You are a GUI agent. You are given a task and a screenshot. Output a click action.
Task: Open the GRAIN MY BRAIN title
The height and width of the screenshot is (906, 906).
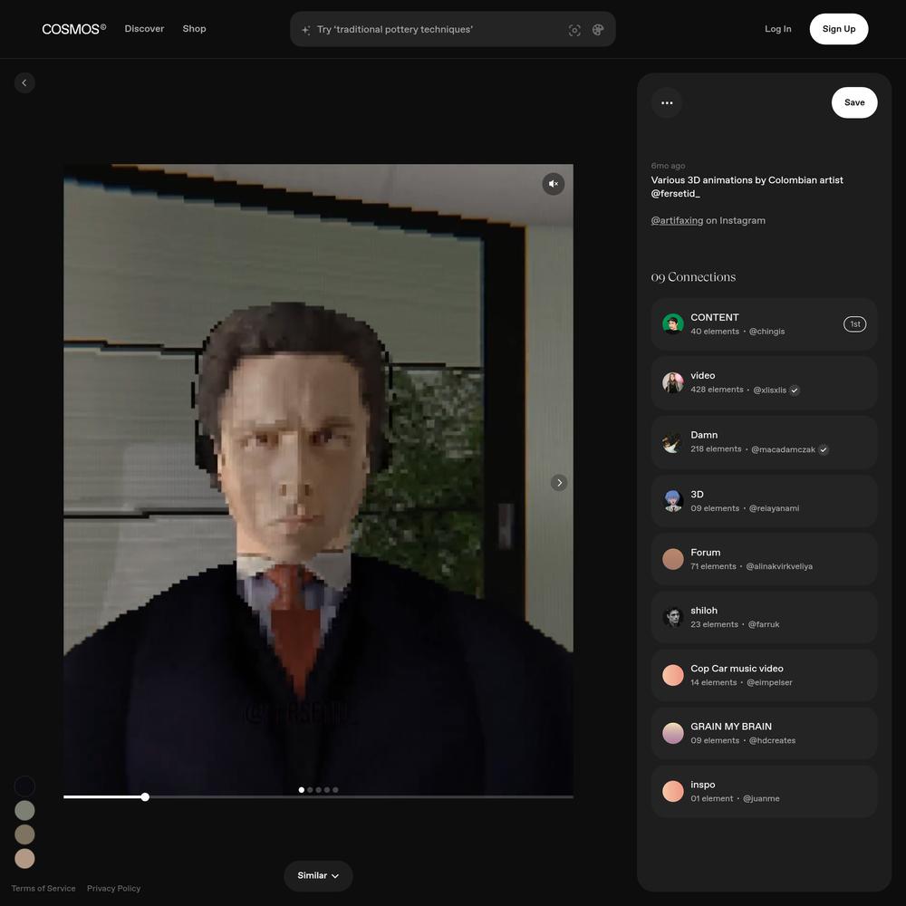[731, 727]
